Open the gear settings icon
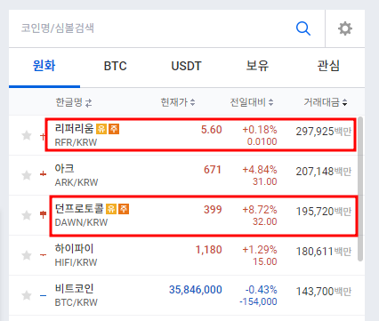This screenshot has width=379, height=321. tap(345, 28)
